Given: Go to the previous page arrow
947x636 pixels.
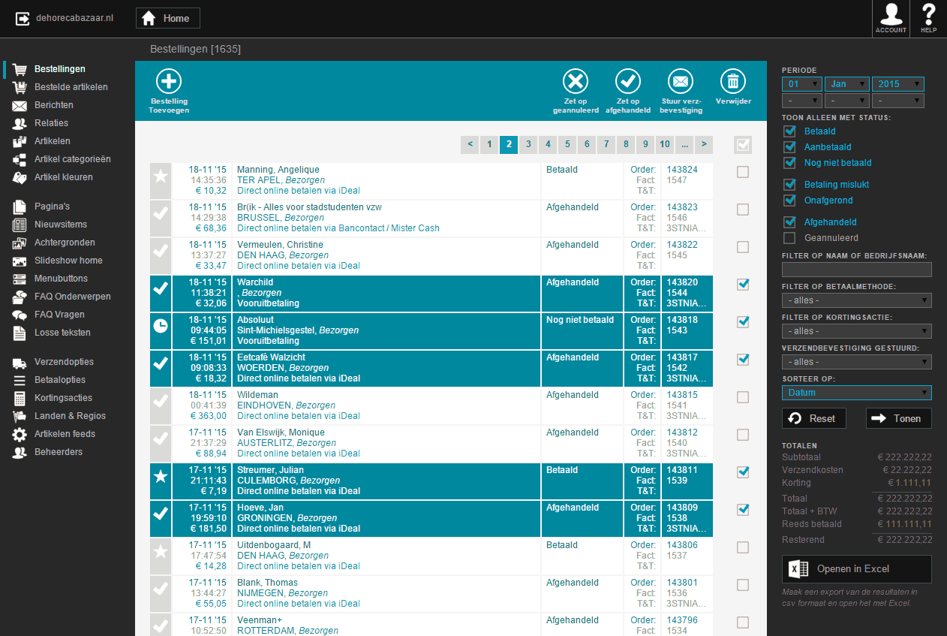Looking at the screenshot, I should pyautogui.click(x=470, y=144).
